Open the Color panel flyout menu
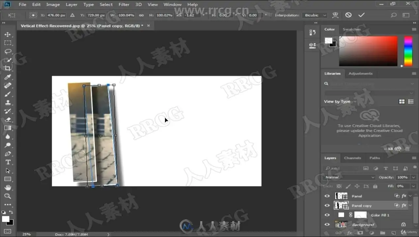This screenshot has height=237, width=419. 414,29
